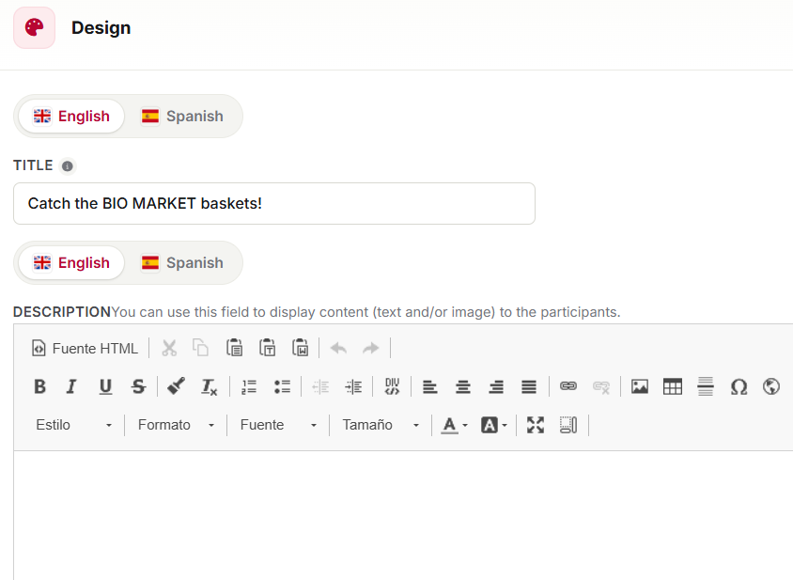Click the Maximize editor icon

(536, 425)
